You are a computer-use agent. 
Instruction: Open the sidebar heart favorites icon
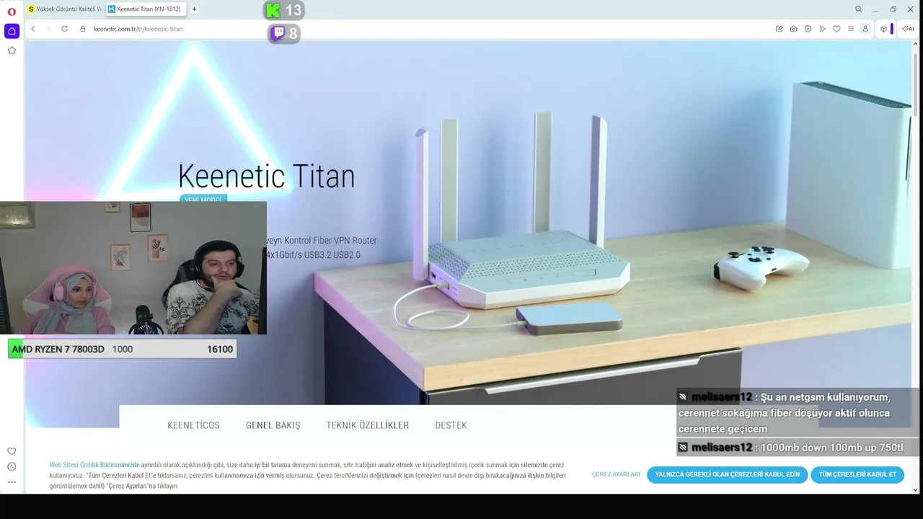point(12,451)
